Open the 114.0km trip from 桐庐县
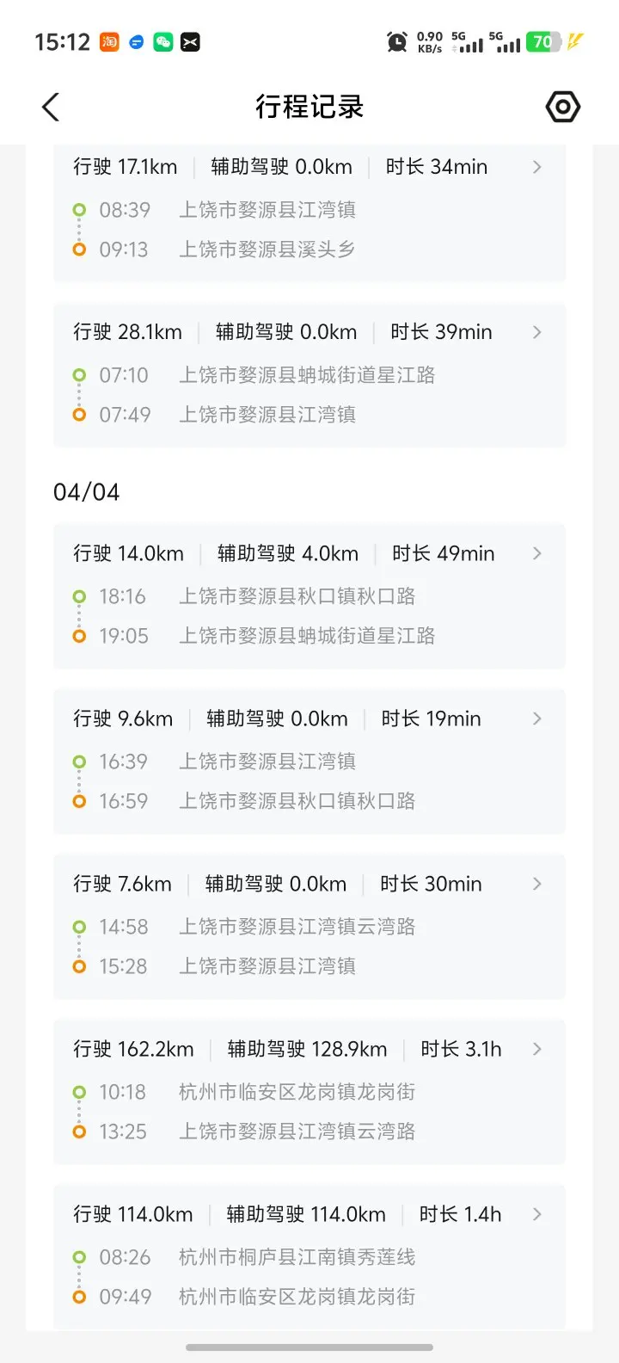The image size is (619, 1363). coord(309,1256)
